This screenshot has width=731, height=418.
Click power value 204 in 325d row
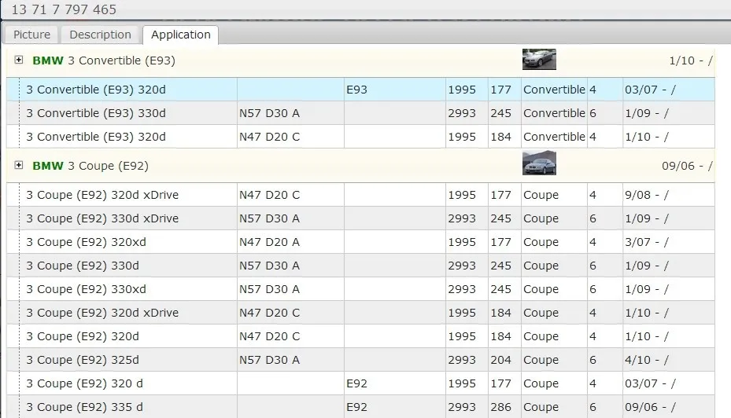click(x=500, y=360)
